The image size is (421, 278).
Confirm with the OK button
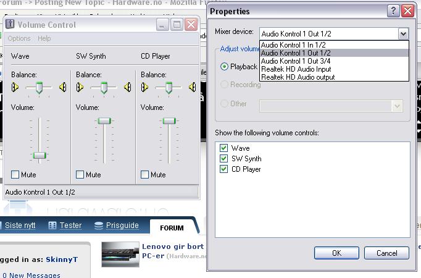click(x=336, y=253)
